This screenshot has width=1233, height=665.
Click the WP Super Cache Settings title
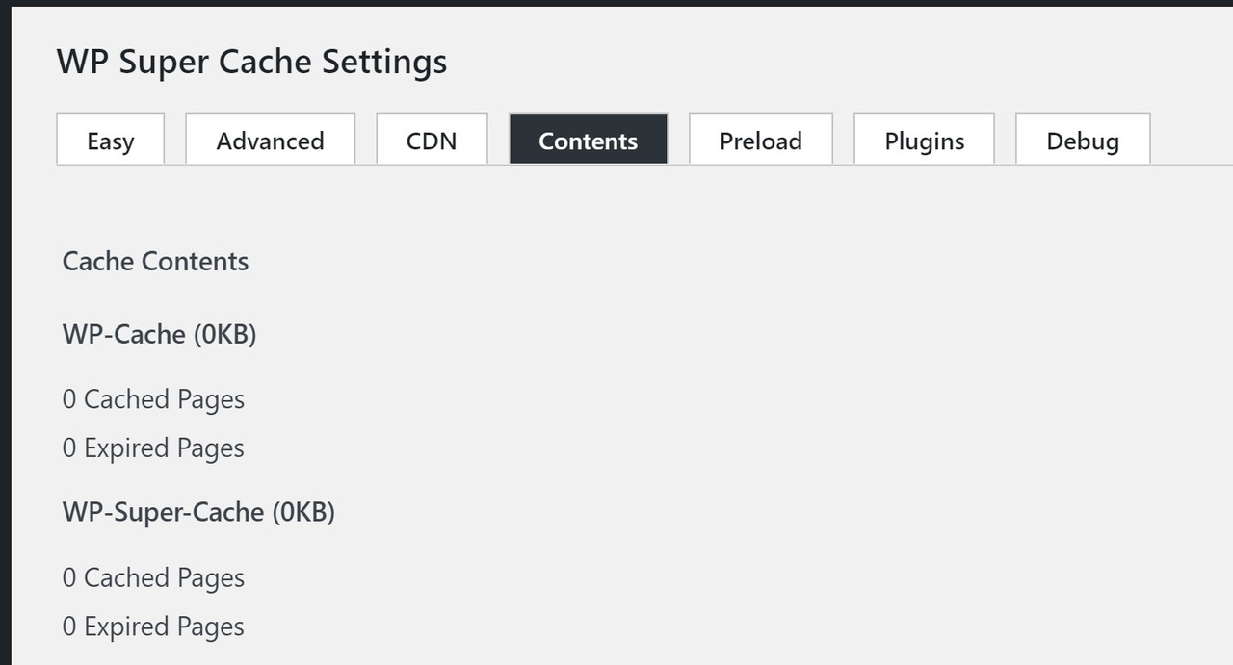pyautogui.click(x=251, y=63)
